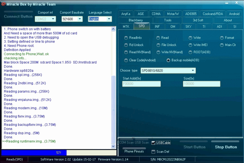Minimize the Miracle Box window

[227, 3]
